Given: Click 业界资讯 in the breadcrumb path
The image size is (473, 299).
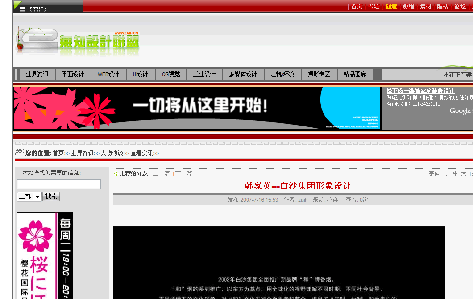Looking at the screenshot, I should pyautogui.click(x=82, y=153).
